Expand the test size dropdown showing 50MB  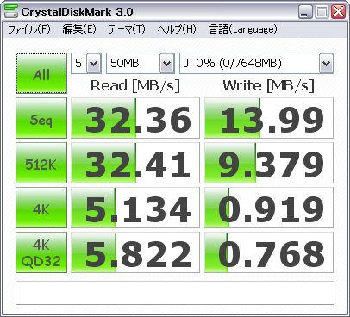coord(167,63)
